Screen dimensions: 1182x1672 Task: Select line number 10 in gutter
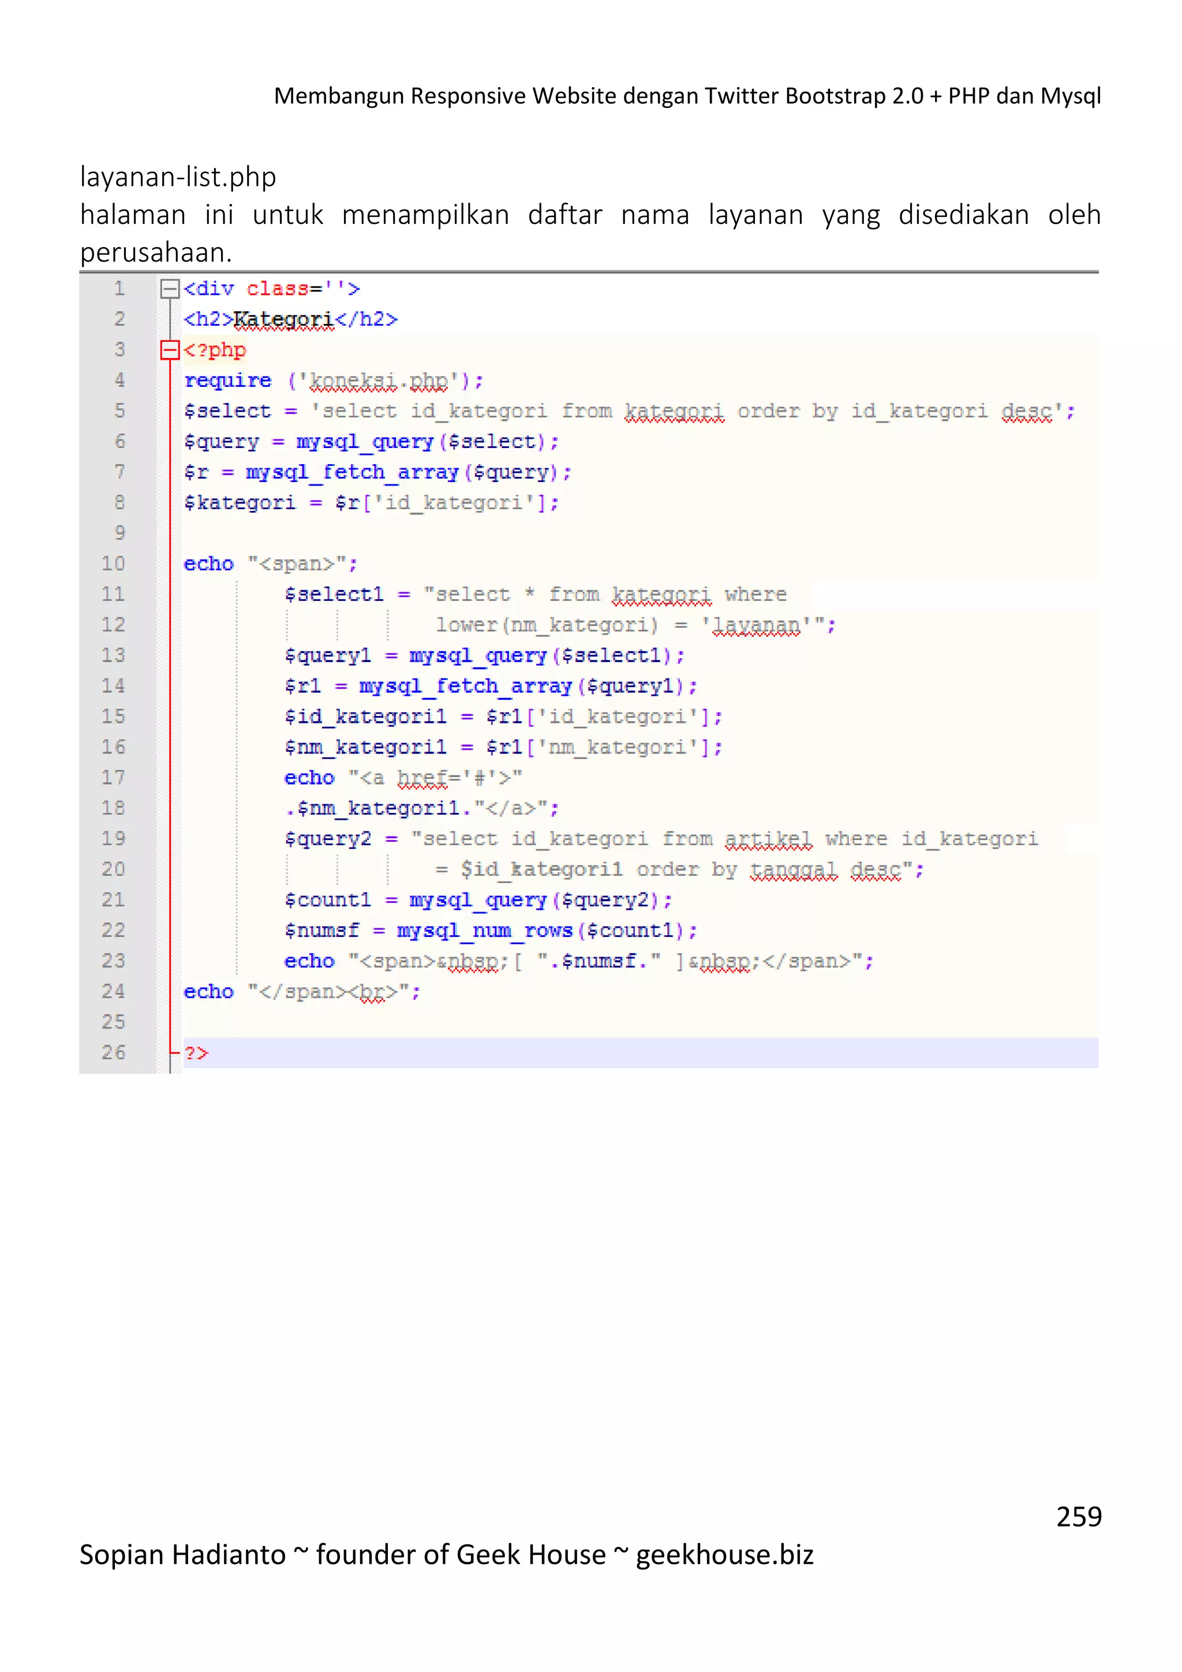pos(114,563)
